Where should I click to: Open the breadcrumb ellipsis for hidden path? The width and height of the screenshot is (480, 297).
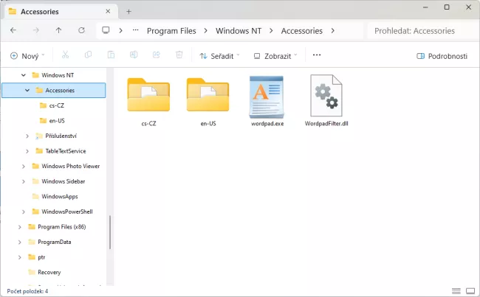tap(136, 30)
